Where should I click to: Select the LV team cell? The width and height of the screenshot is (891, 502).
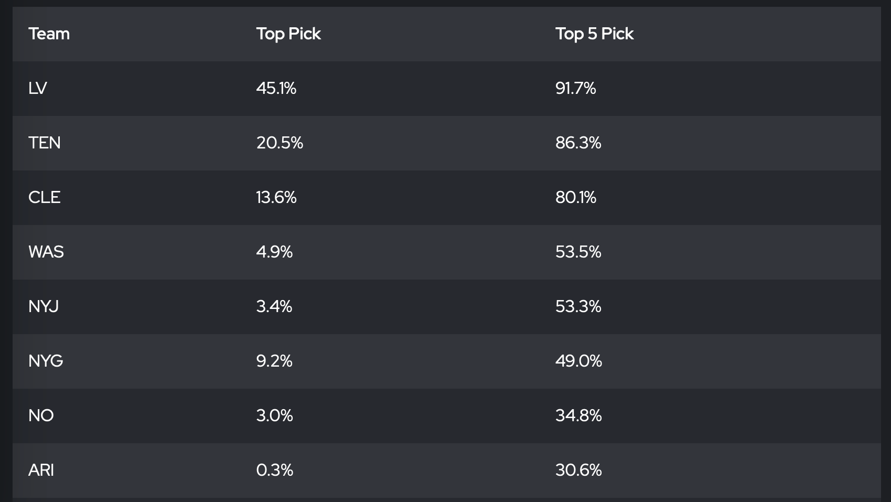(38, 88)
